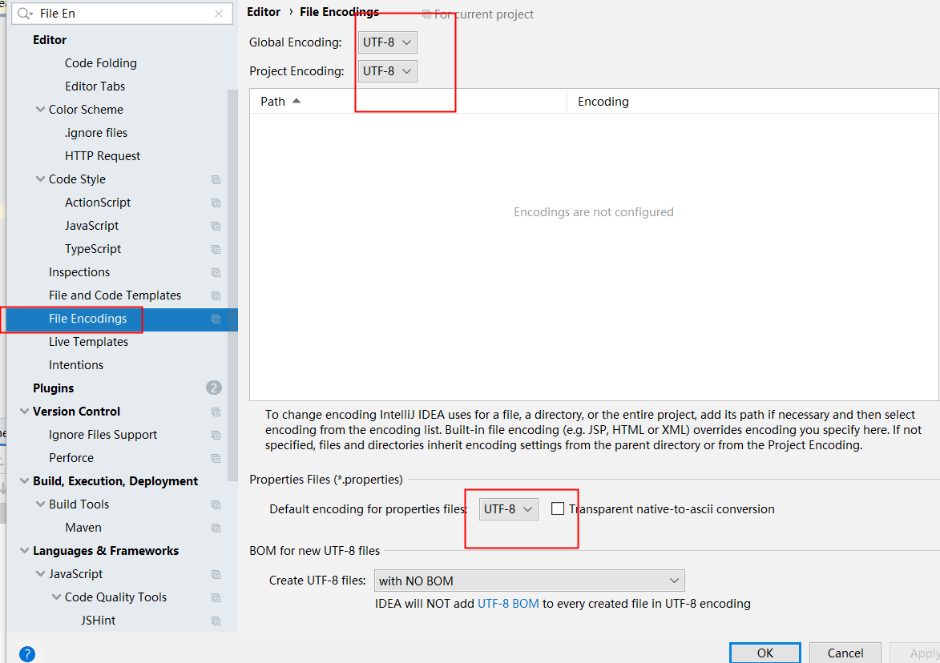Click the settings tree vertical scrollbar

click(232, 284)
